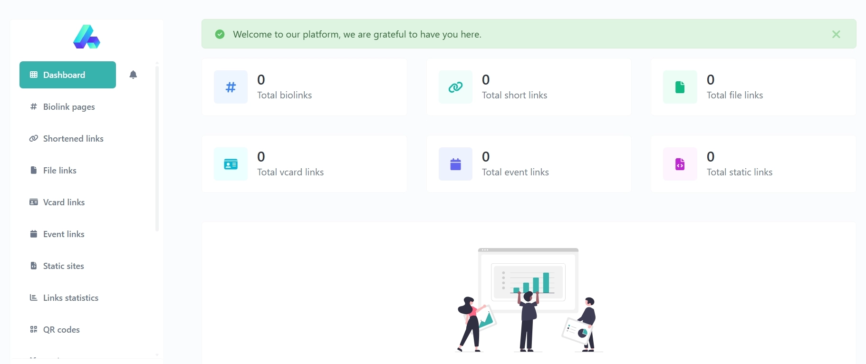Click the code file icon on Total static links
Image resolution: width=866 pixels, height=364 pixels.
(680, 164)
